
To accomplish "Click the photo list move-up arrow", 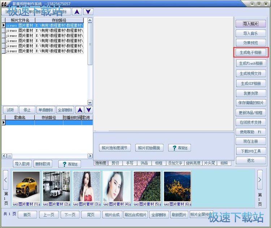I will (77, 12).
